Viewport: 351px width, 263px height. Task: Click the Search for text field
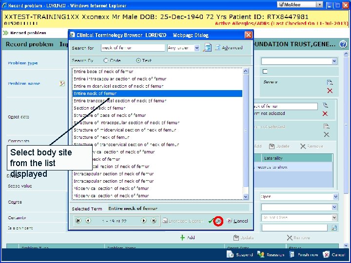(133, 48)
